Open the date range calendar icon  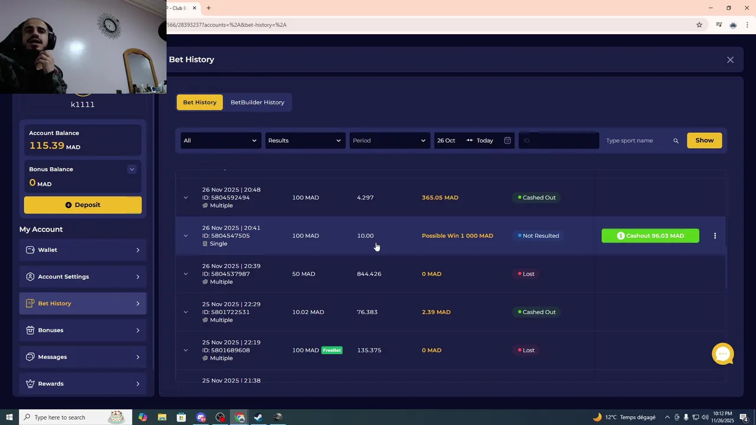[x=507, y=140]
